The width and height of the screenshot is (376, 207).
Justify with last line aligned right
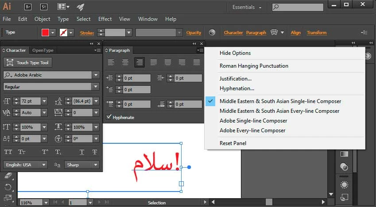[x=182, y=62]
